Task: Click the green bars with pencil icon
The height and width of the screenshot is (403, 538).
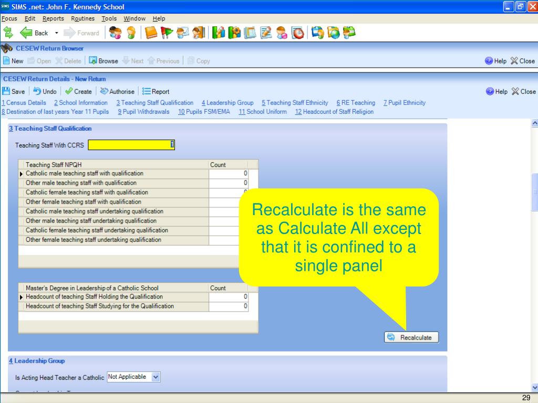Action: click(218, 33)
